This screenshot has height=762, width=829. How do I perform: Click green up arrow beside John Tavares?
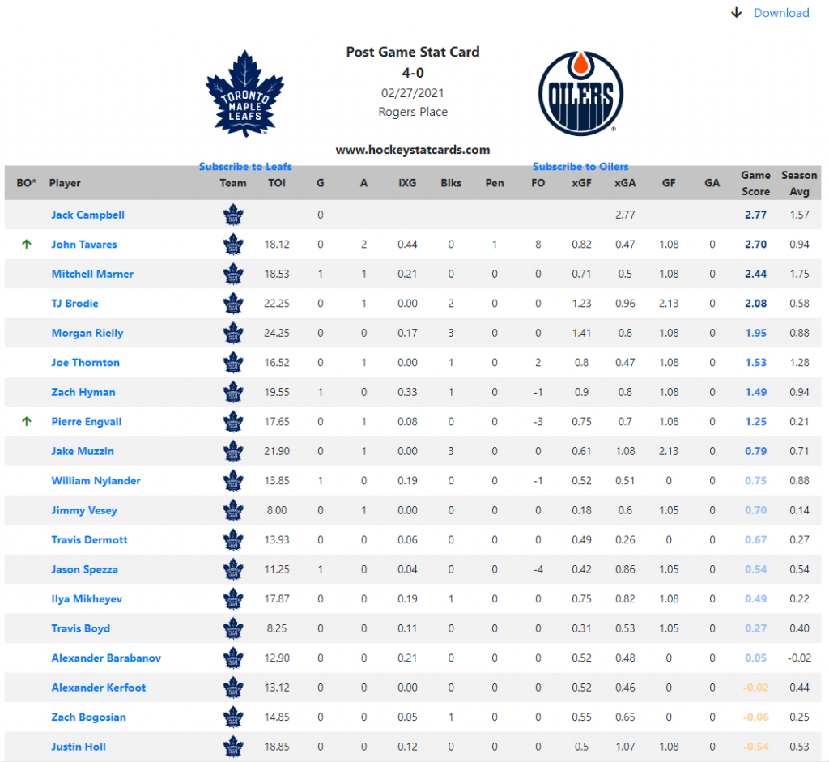(27, 244)
